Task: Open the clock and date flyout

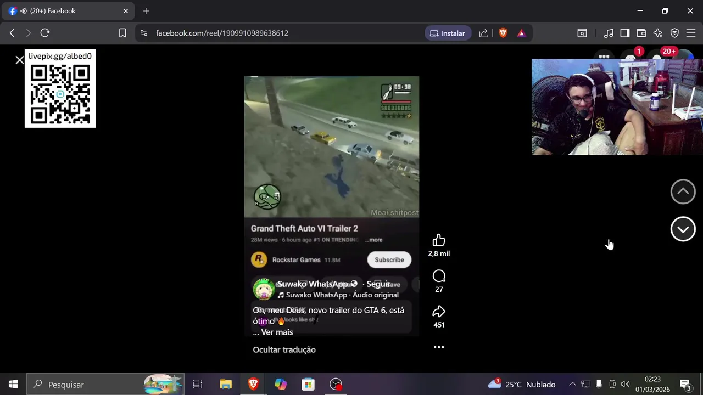Action: [652, 385]
